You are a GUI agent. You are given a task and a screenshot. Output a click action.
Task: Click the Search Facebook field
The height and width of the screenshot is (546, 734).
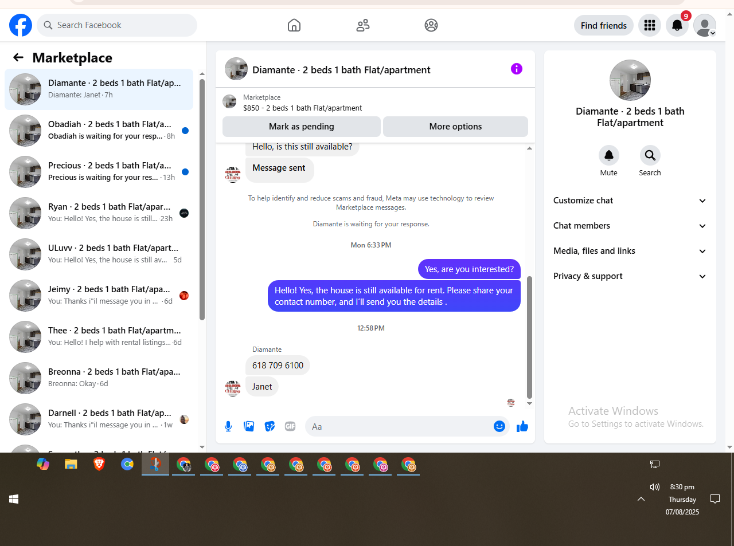coord(117,25)
